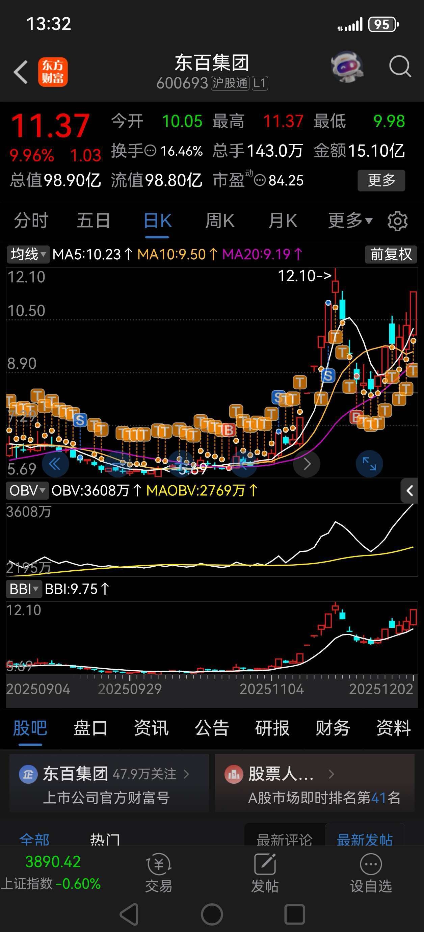Tap the current price 11.37
Image resolution: width=424 pixels, height=932 pixels.
click(50, 126)
